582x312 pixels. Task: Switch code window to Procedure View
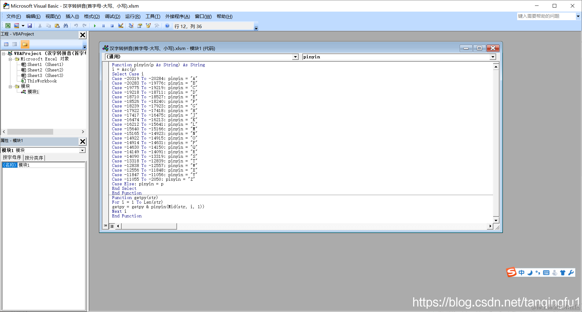point(105,226)
